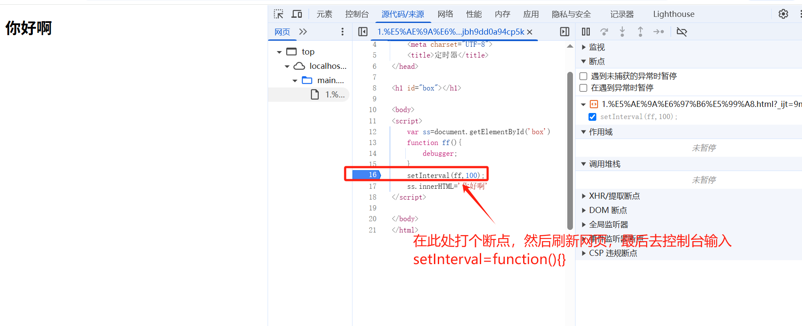
Task: Uncheck the setInterval(ff,100) breakpoint checkbox
Action: pos(592,117)
